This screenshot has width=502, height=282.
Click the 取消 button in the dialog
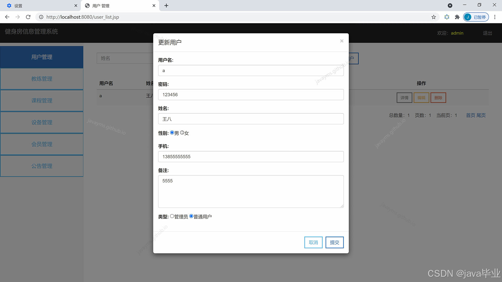[x=313, y=242]
